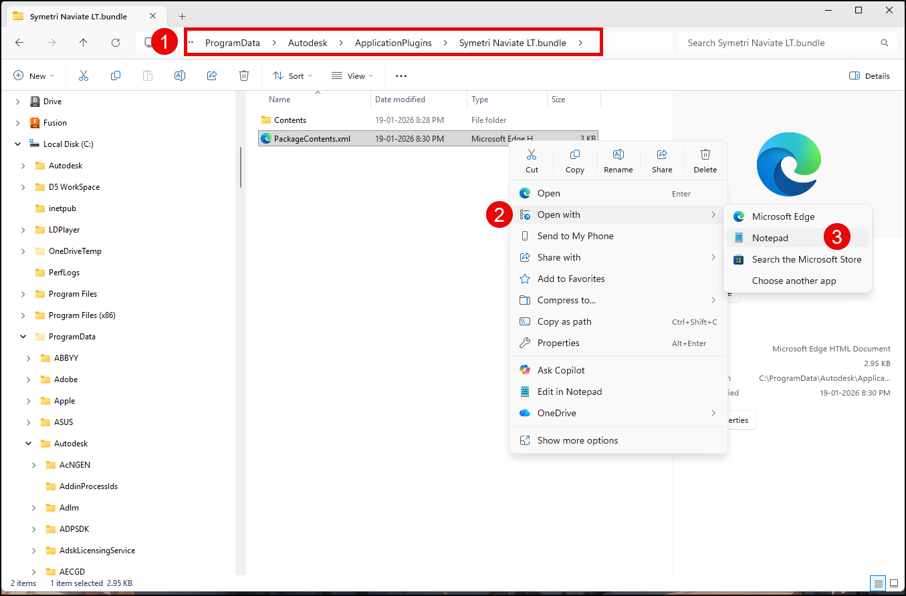This screenshot has width=906, height=596.
Task: Select Notepad from Open with submenu
Action: pyautogui.click(x=798, y=238)
